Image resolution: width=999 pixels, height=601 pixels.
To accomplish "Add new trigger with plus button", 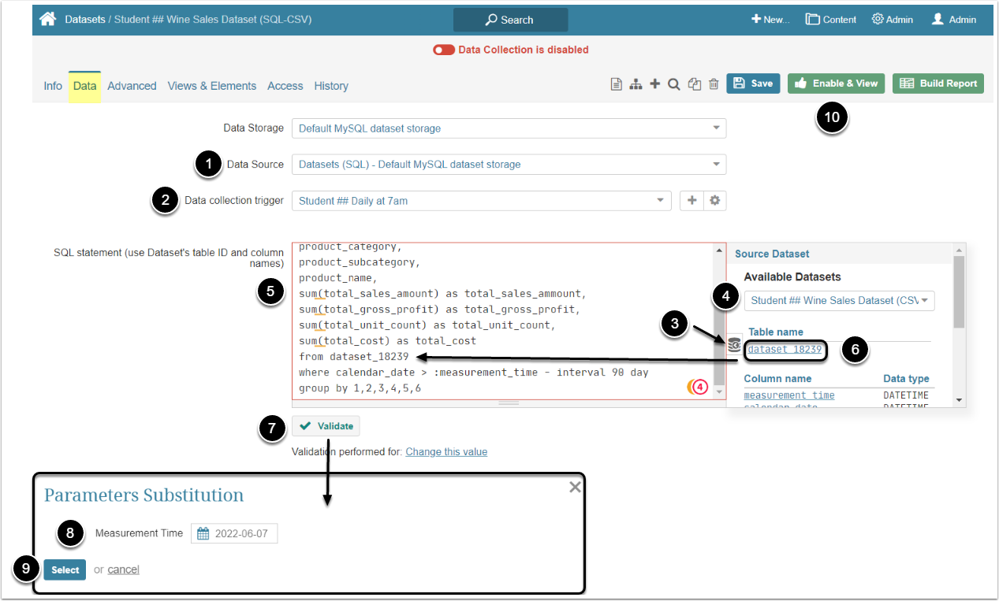I will click(691, 201).
